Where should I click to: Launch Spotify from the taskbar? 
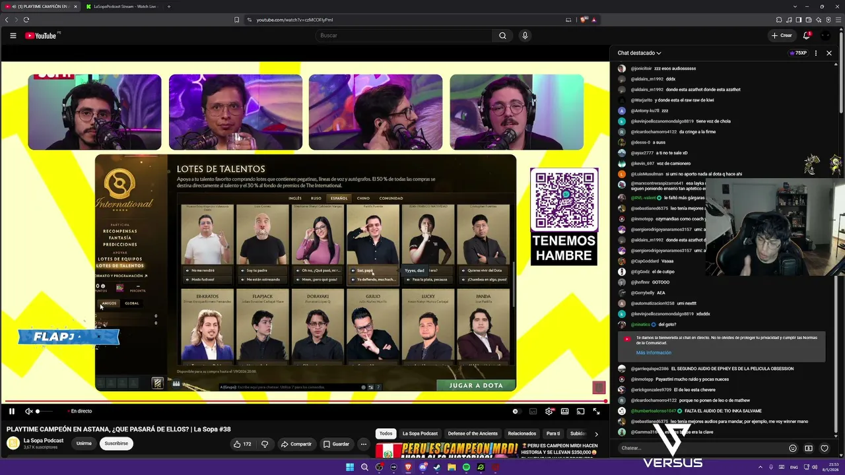(x=466, y=467)
